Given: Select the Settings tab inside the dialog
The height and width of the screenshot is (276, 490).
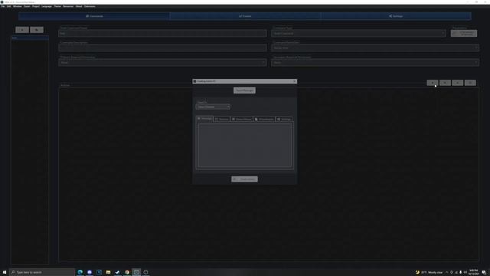Looking at the screenshot, I should [x=284, y=120].
